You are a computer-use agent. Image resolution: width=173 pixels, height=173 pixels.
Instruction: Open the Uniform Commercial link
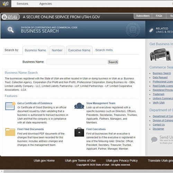163,98
